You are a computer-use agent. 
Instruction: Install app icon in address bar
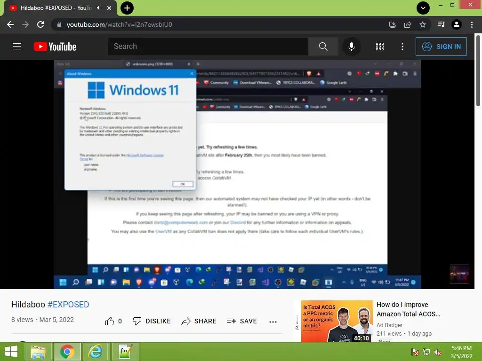pyautogui.click(x=392, y=24)
